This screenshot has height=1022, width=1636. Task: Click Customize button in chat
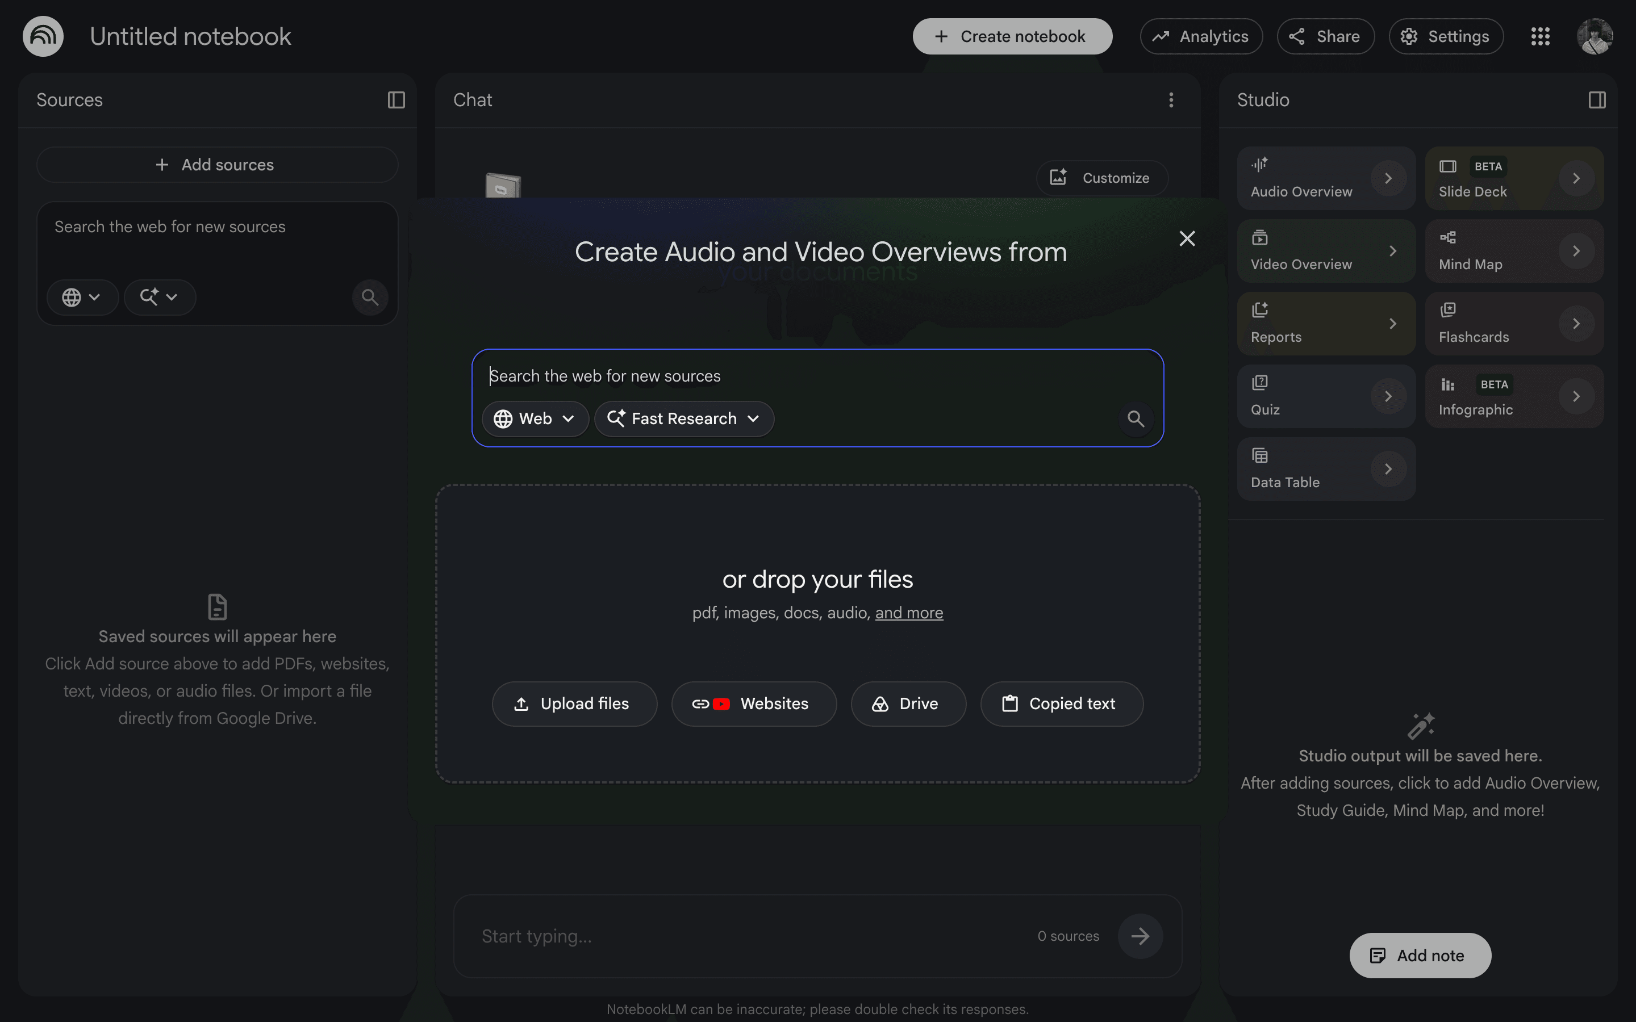tap(1102, 178)
